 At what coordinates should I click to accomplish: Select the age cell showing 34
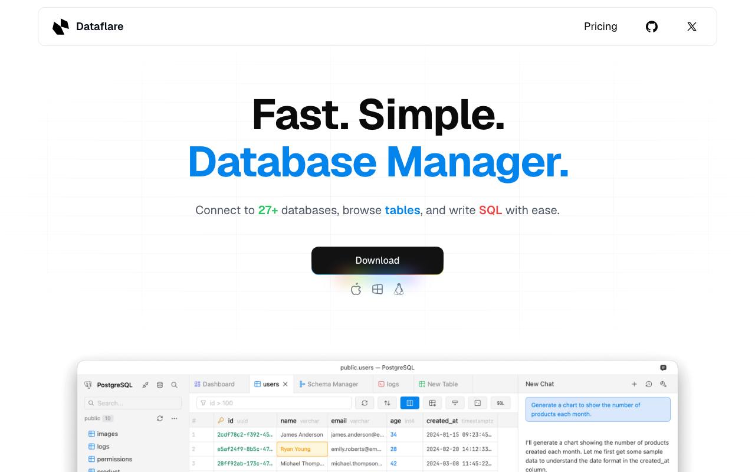pos(405,435)
